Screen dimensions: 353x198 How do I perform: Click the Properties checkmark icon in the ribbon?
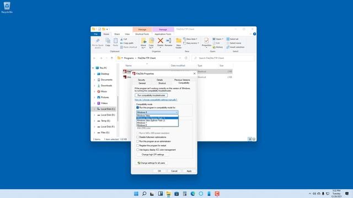point(206,41)
